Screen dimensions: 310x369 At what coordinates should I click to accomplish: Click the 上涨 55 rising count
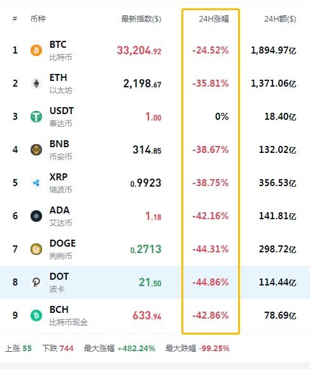[18, 349]
